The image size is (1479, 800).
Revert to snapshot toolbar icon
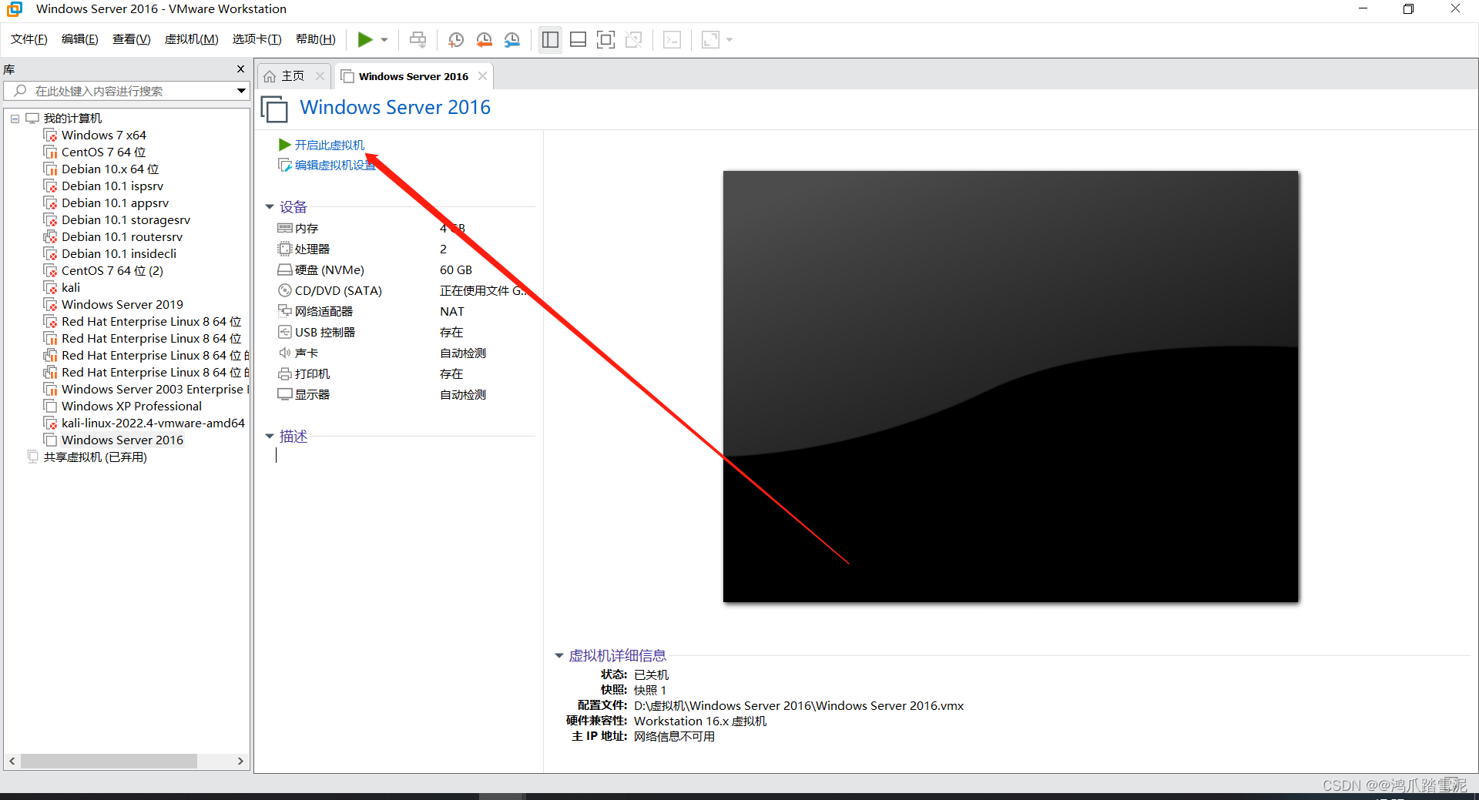484,39
